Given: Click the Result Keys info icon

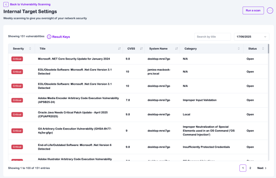Looking at the screenshot, I should tap(49, 37).
